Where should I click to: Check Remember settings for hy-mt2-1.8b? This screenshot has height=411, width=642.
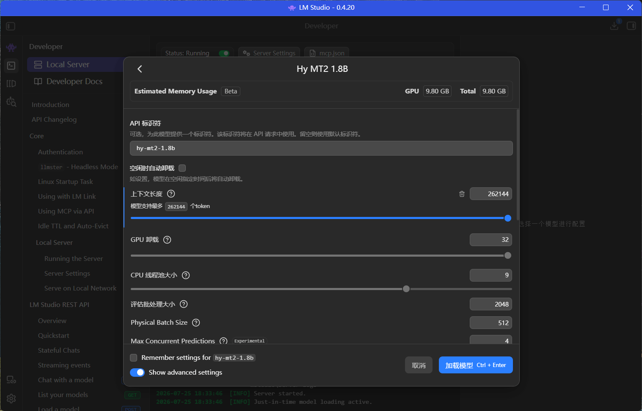click(134, 358)
